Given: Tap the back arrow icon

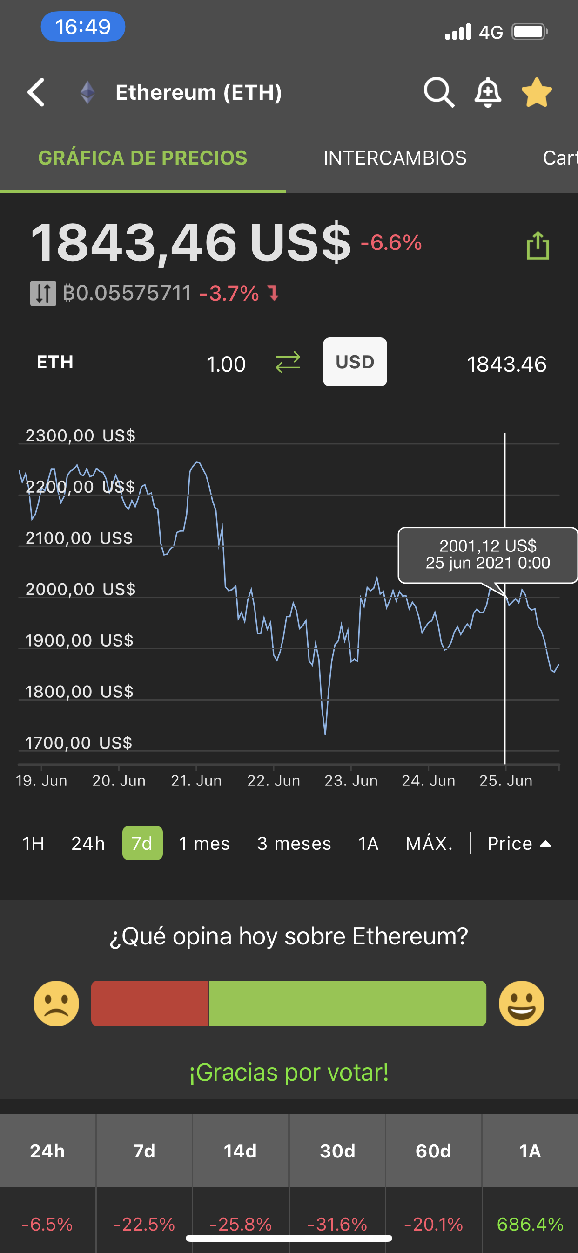Looking at the screenshot, I should click(x=36, y=92).
